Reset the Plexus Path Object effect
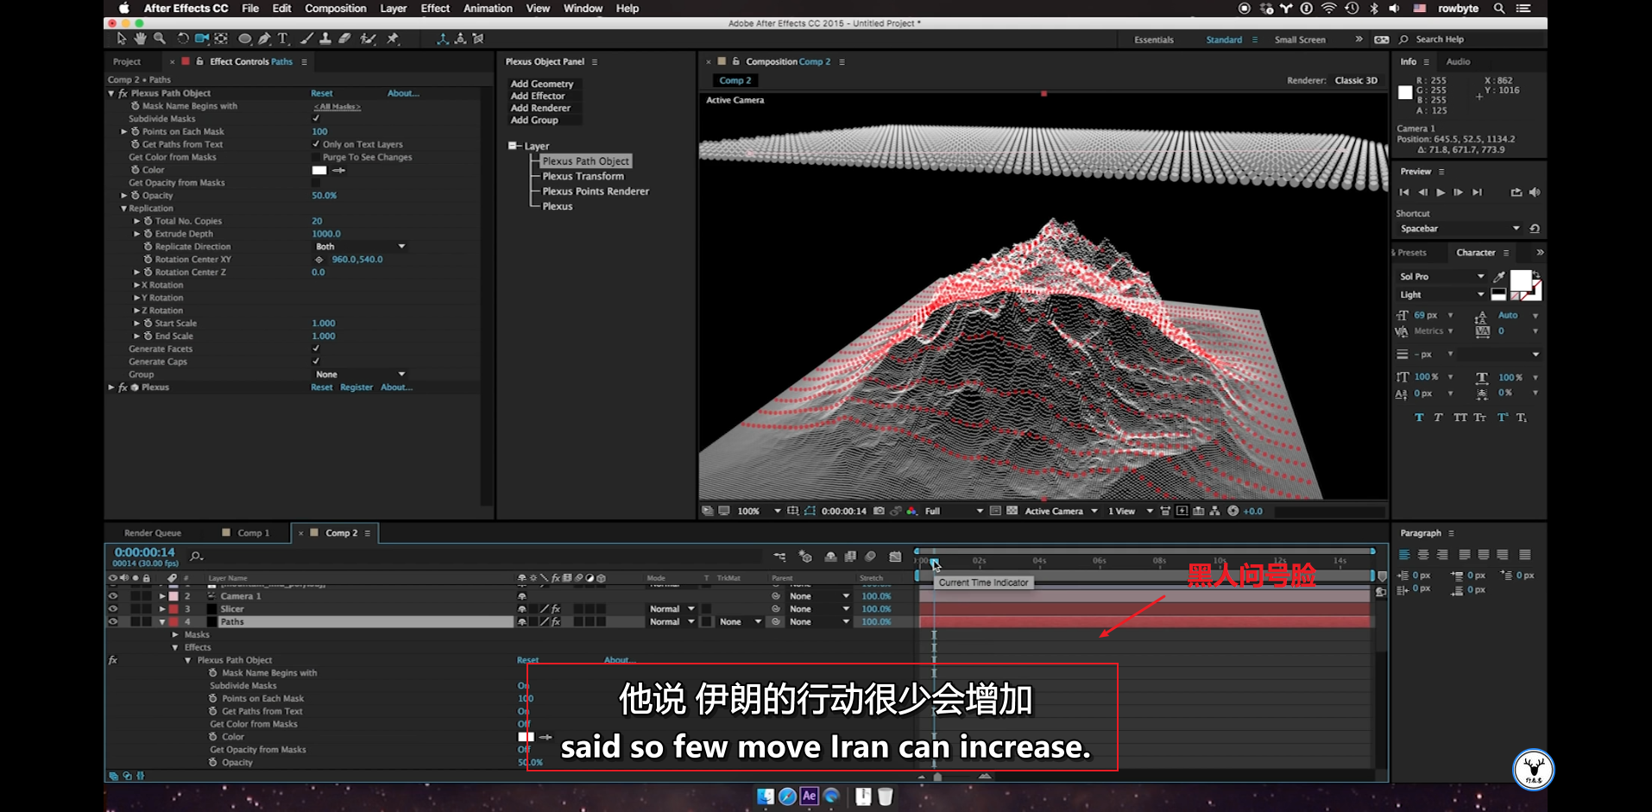1652x812 pixels. pyautogui.click(x=322, y=93)
